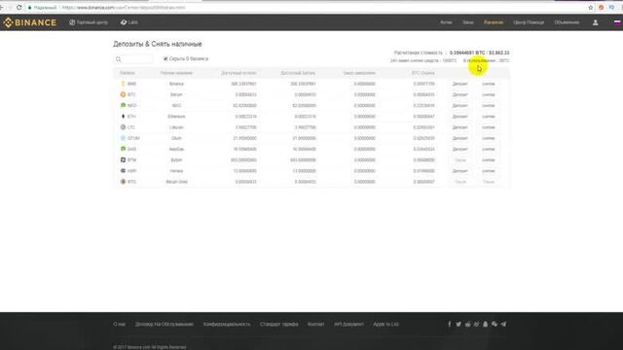Click the secure padlock in address bar
623x350 pixels.
(30, 8)
